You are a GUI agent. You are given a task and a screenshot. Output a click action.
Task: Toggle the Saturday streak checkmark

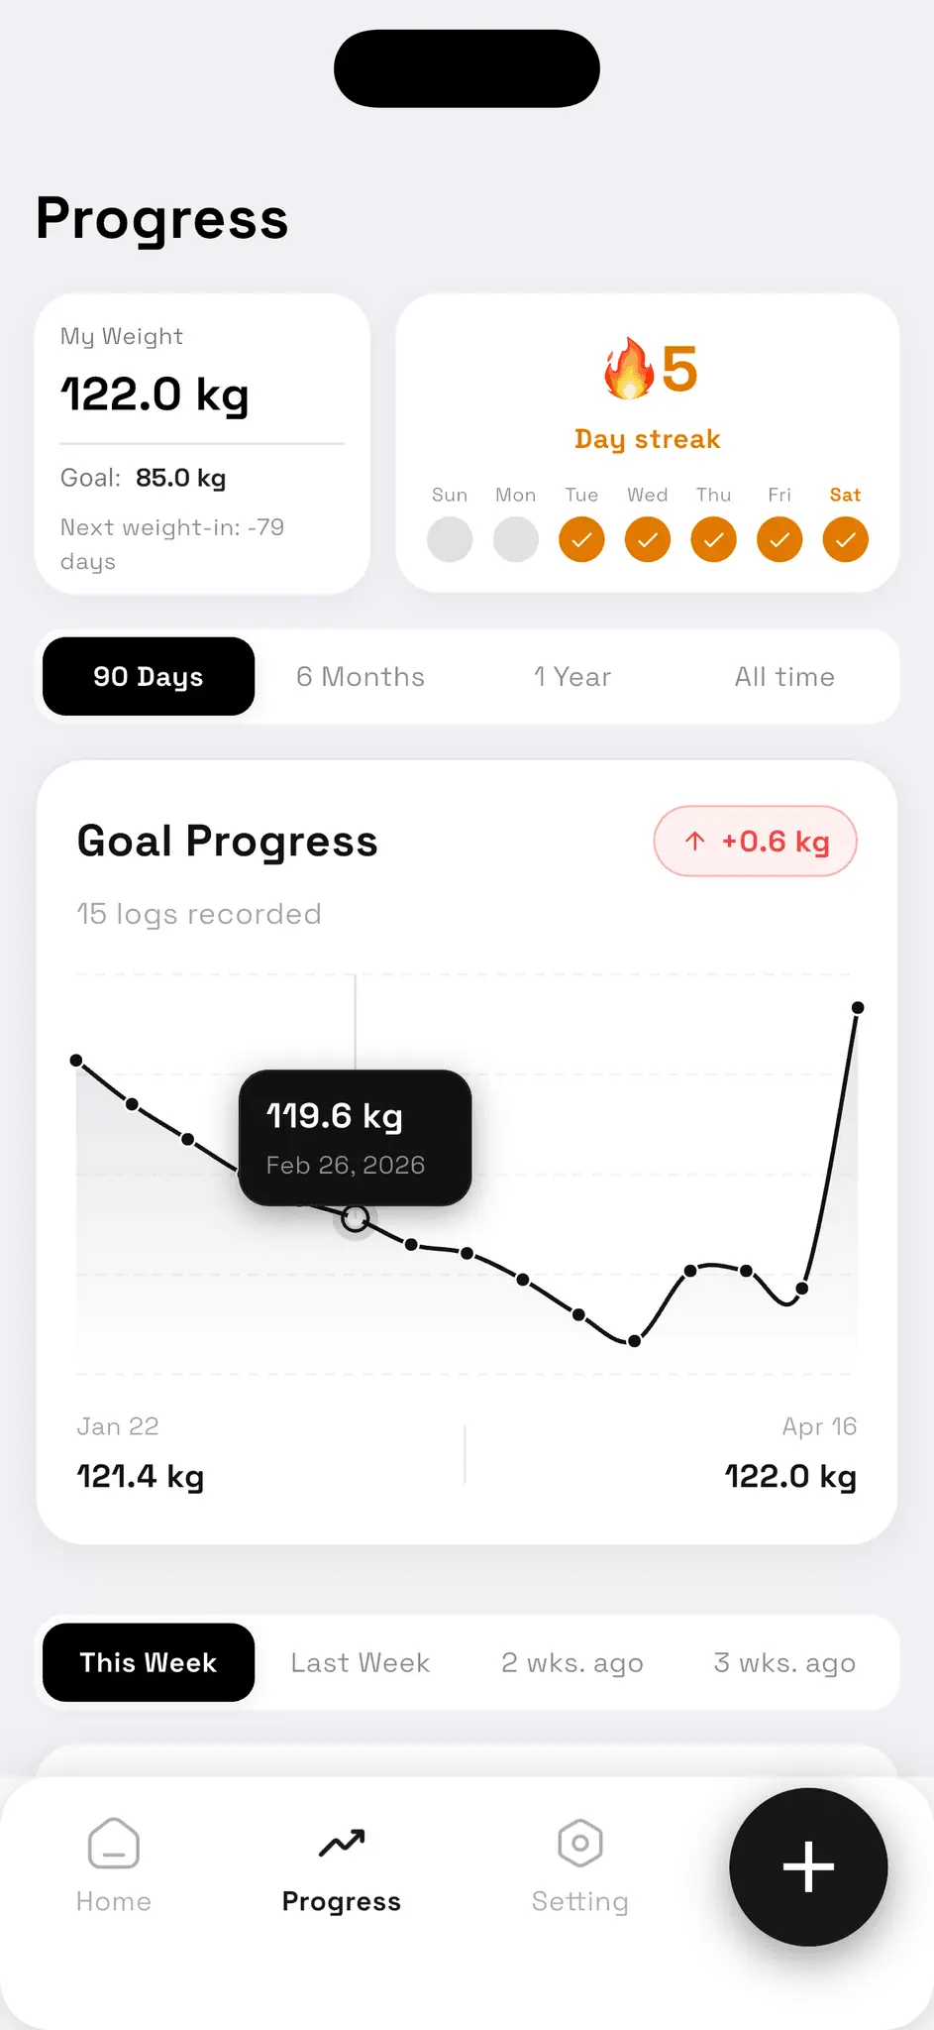click(846, 539)
